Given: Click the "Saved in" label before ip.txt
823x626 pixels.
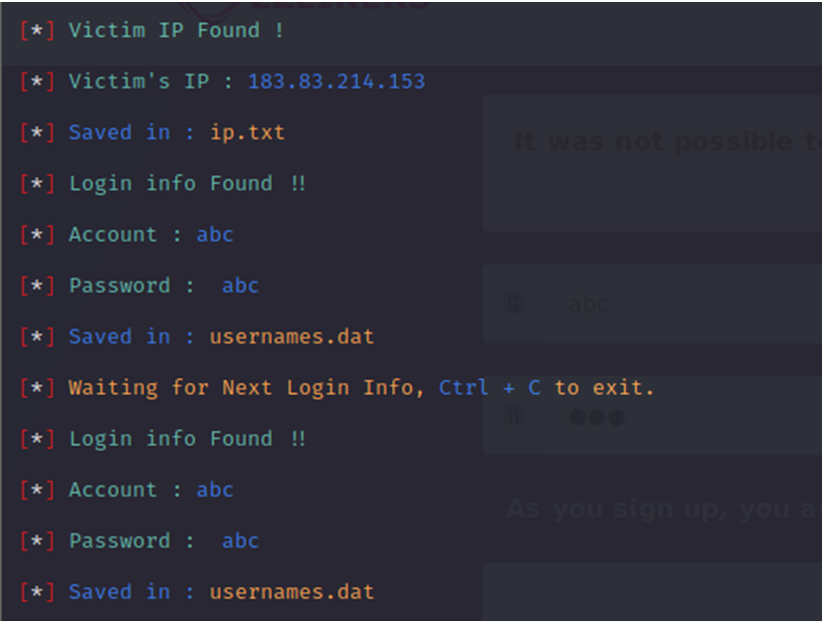Looking at the screenshot, I should (x=119, y=132).
